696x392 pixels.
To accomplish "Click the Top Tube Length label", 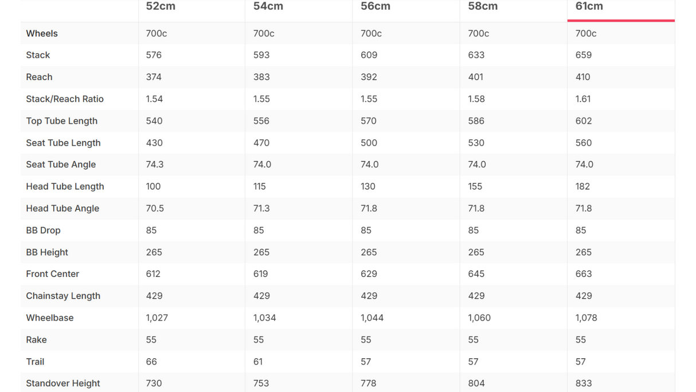I will (x=62, y=121).
